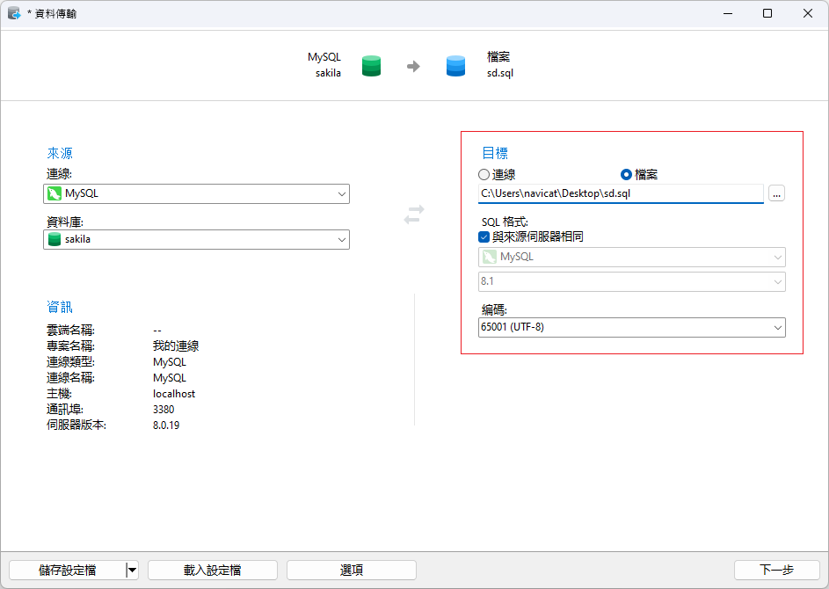The height and width of the screenshot is (589, 829).
Task: Click the target file path input field
Action: [621, 193]
